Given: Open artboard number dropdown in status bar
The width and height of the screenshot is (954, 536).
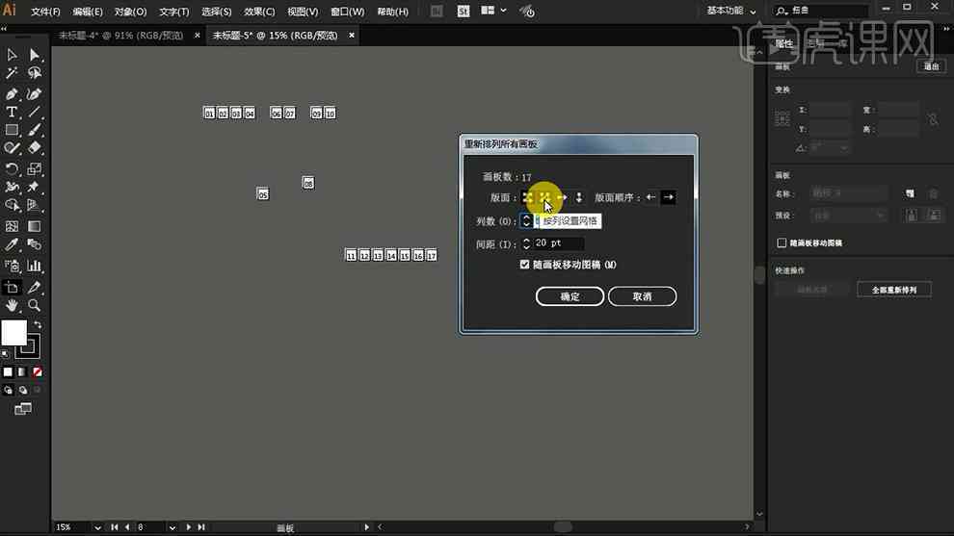Looking at the screenshot, I should 172,527.
